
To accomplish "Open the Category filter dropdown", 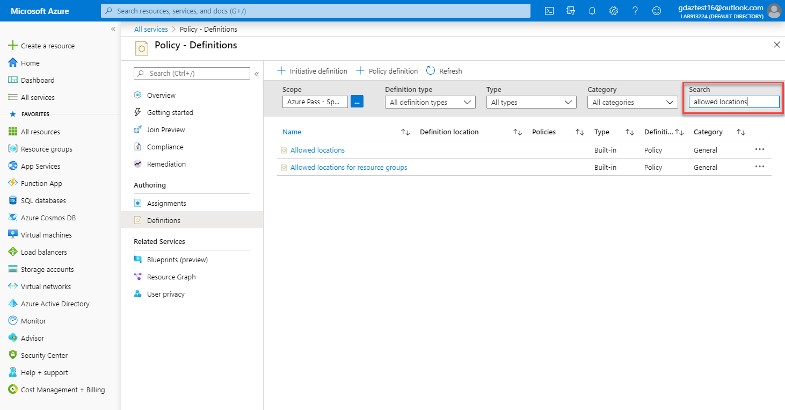I will coord(633,102).
